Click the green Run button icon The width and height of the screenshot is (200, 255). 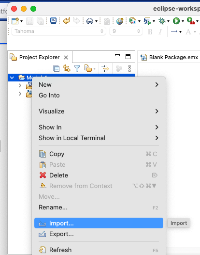(176, 21)
